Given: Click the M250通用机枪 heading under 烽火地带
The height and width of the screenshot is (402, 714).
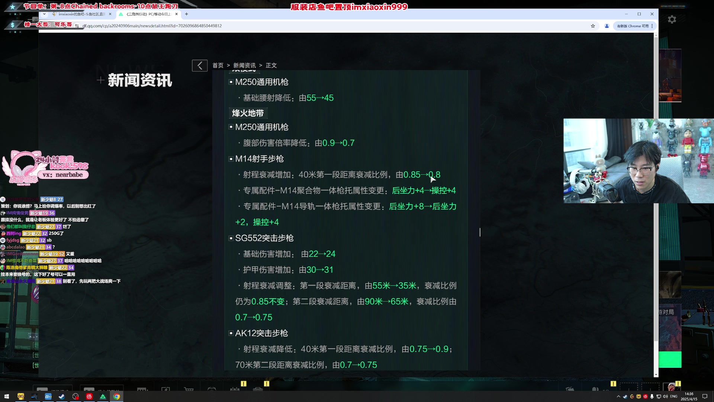Looking at the screenshot, I should (262, 127).
